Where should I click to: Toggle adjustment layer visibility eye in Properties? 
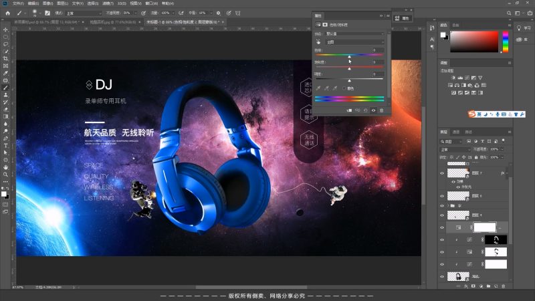[x=374, y=110]
